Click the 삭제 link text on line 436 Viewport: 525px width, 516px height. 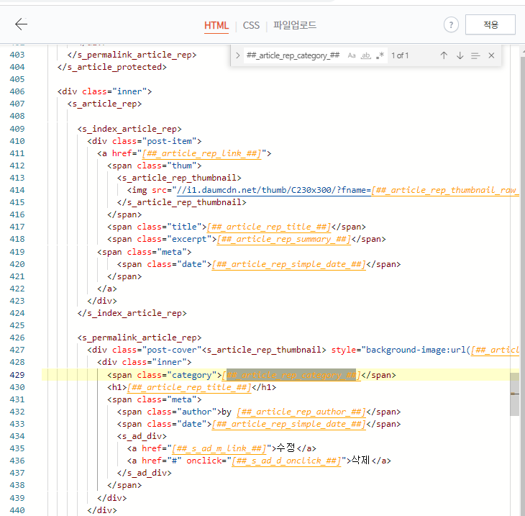tap(361, 460)
